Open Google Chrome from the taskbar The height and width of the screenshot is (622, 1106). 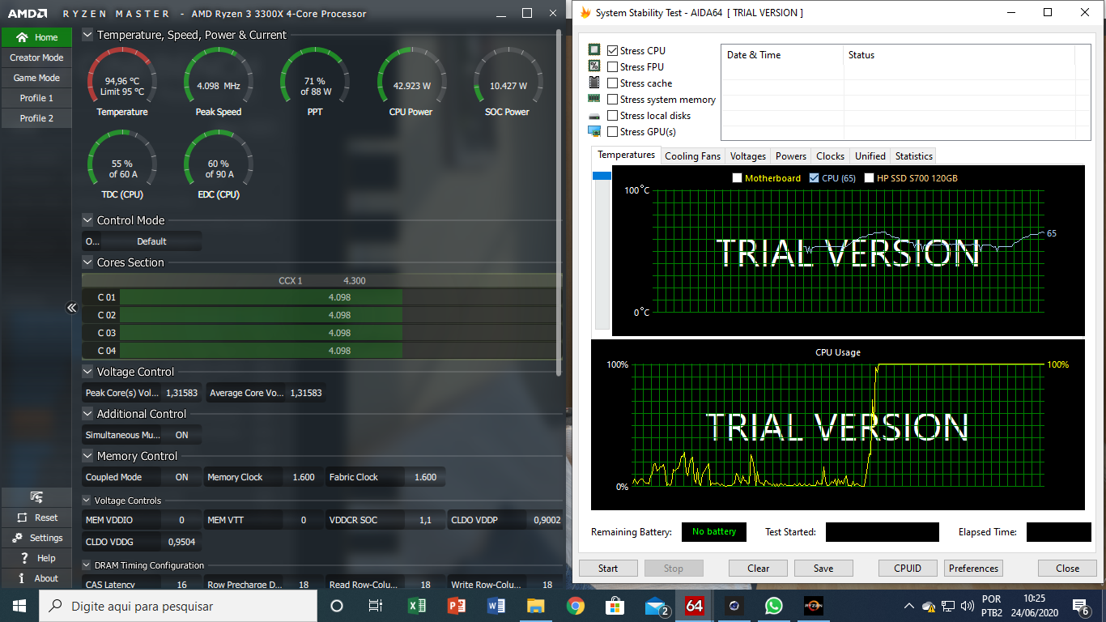point(576,606)
